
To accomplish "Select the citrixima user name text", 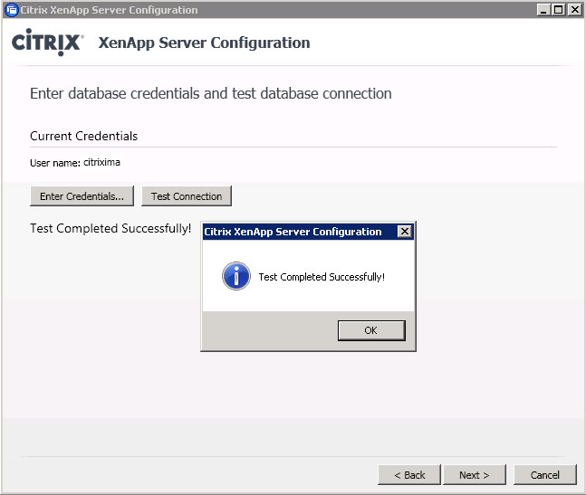I will pos(101,162).
